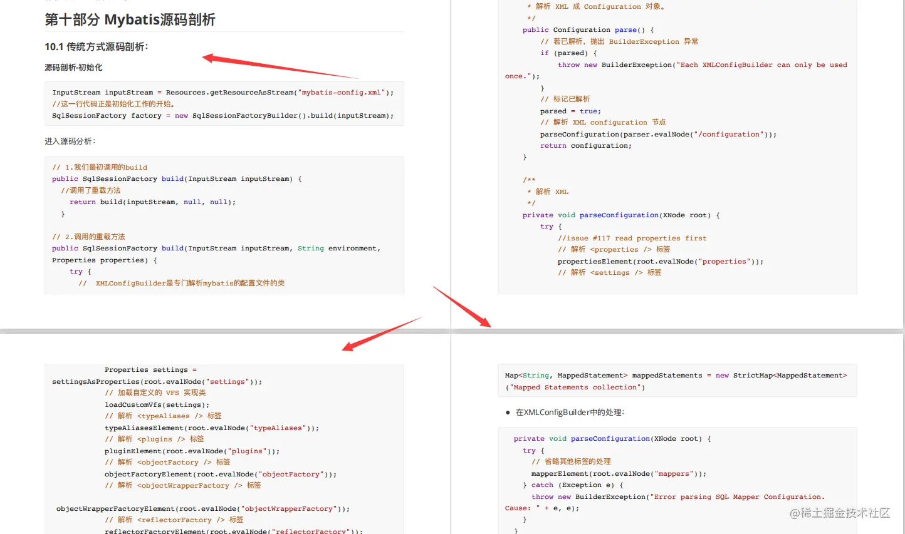The height and width of the screenshot is (534, 905).
Task: Select line "loadCustomVfs(settings);"
Action: [157, 405]
